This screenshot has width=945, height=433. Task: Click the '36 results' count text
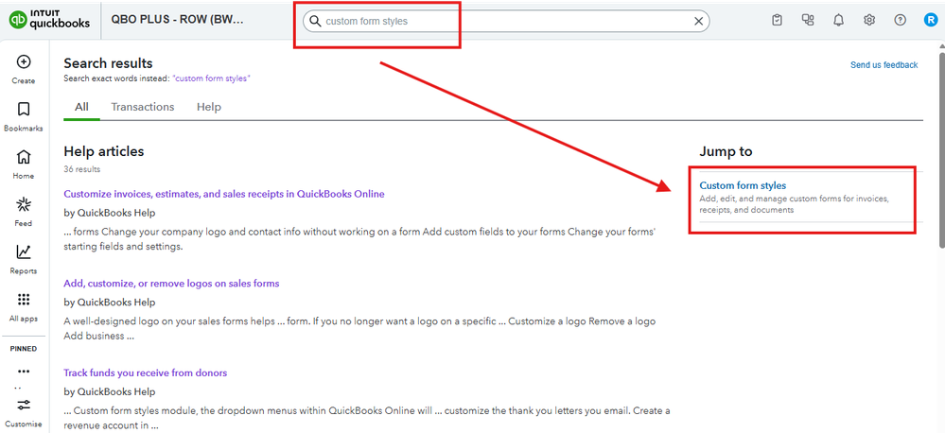tap(82, 169)
